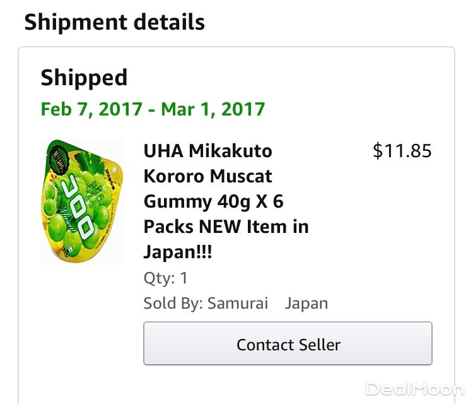This screenshot has width=473, height=404.
Task: Click the Shipped status heading
Action: [84, 78]
